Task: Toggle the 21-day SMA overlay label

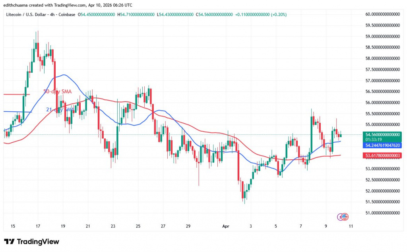Action: click(60, 109)
